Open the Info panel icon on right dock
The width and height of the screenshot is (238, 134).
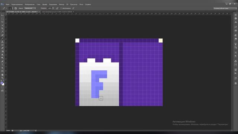[x=235, y=19]
